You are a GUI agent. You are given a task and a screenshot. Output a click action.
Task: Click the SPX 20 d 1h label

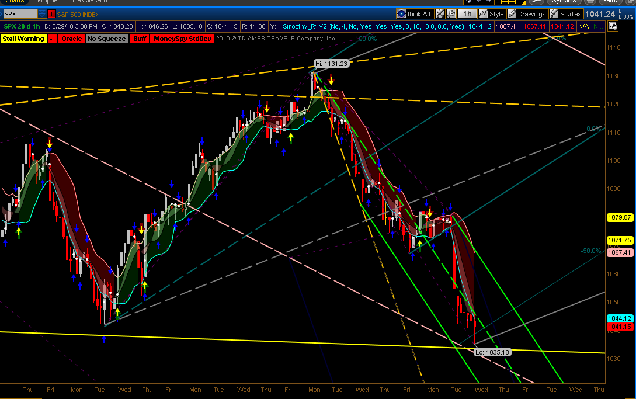22,26
